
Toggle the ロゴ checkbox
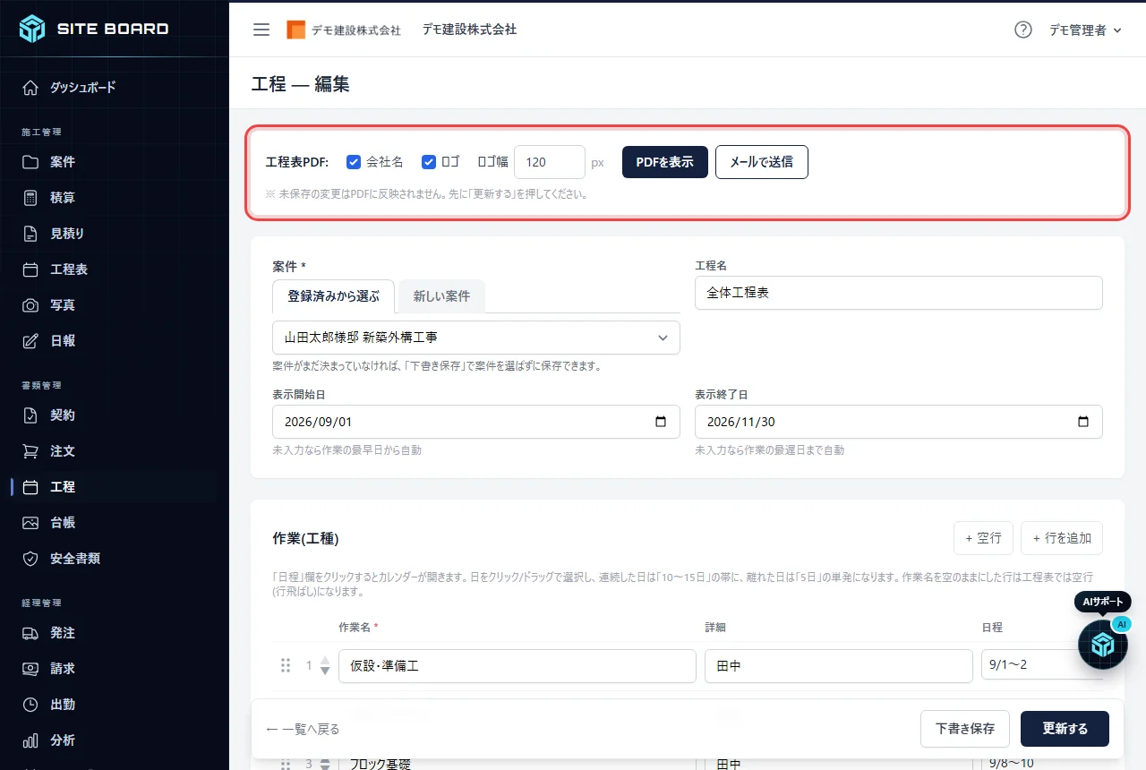tap(429, 162)
